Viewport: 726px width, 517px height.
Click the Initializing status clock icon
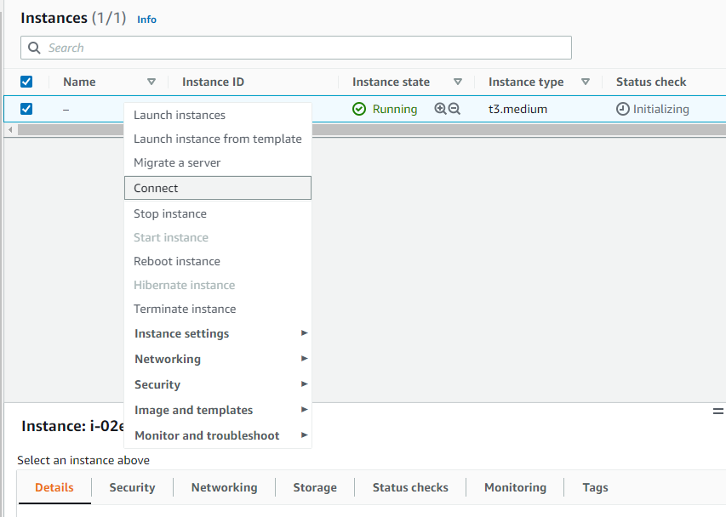[x=623, y=109]
